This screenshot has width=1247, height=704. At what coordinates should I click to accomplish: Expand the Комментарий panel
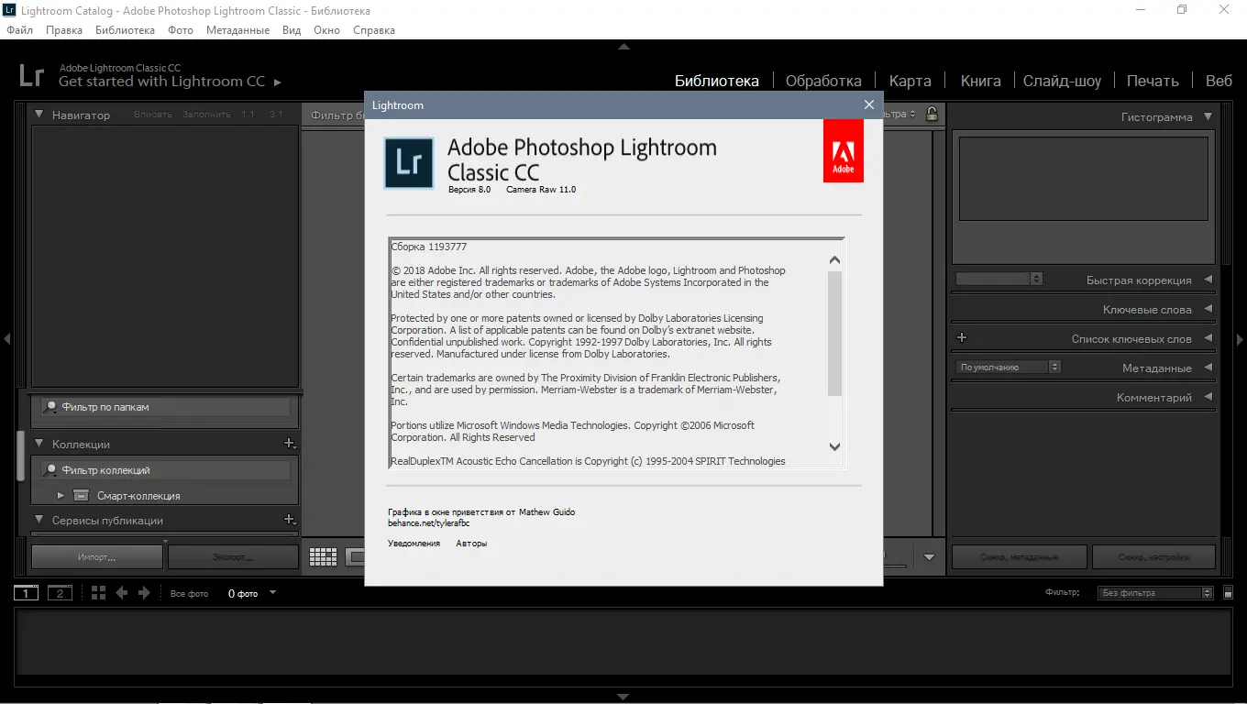[1208, 397]
